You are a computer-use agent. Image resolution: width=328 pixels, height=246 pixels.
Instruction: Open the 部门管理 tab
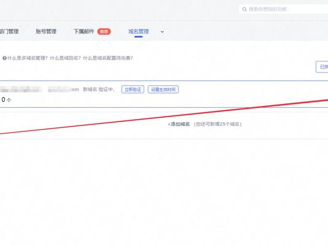point(9,32)
